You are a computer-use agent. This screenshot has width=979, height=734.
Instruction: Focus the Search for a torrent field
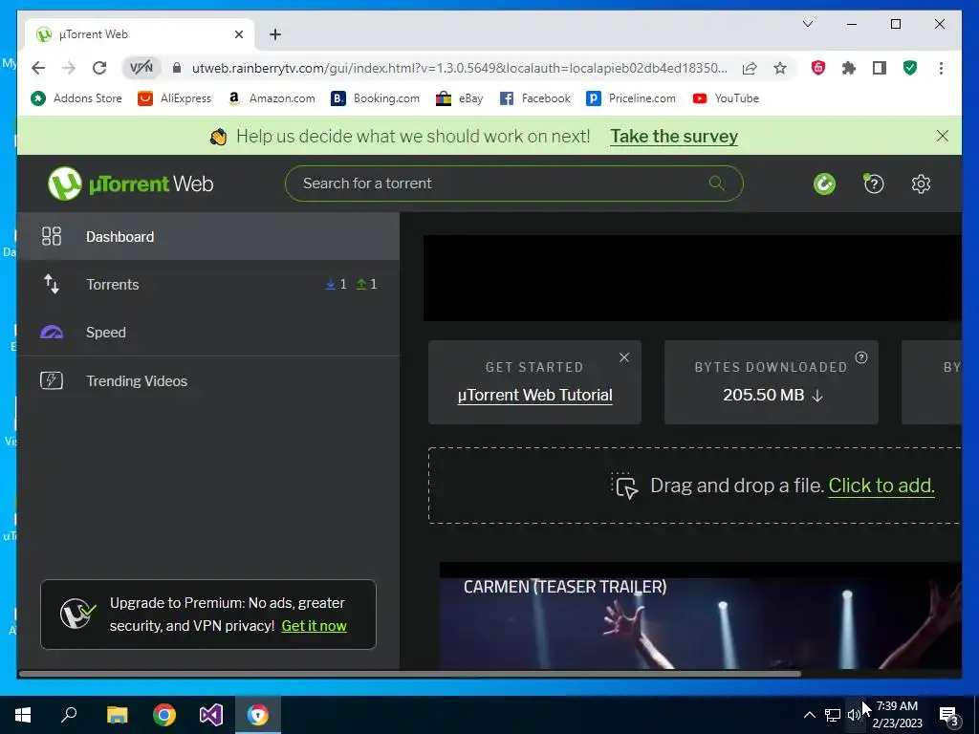click(x=513, y=183)
